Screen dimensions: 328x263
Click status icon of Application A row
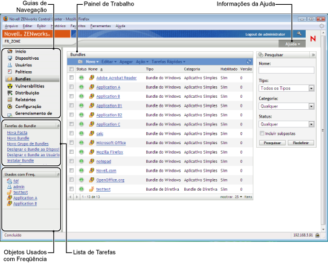coord(82,87)
